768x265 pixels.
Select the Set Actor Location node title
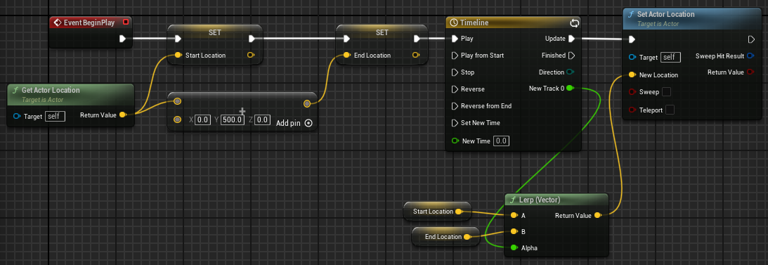665,14
